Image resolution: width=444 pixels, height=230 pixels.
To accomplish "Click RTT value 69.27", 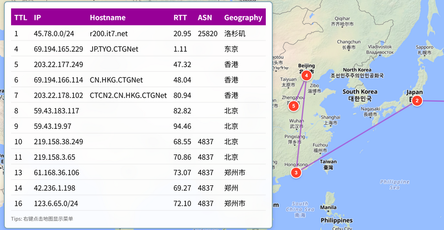I will [183, 188].
